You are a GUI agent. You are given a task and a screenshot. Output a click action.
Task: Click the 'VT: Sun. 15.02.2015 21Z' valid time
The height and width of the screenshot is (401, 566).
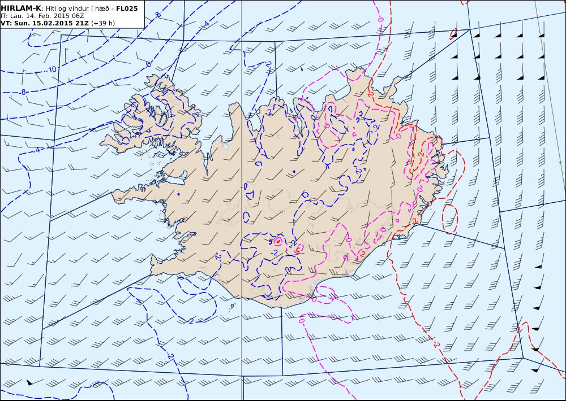[45, 23]
